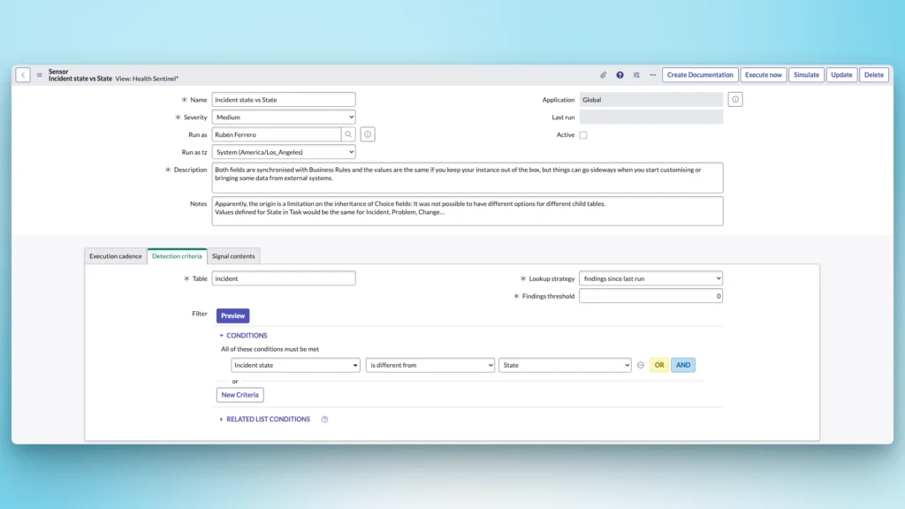Click the help icon near Related List Conditions
Image resolution: width=905 pixels, height=509 pixels.
324,419
